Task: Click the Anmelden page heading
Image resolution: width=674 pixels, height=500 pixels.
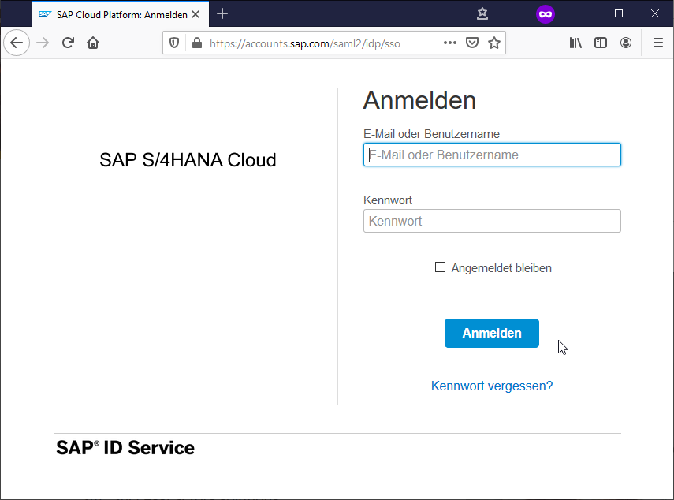Action: coord(419,101)
